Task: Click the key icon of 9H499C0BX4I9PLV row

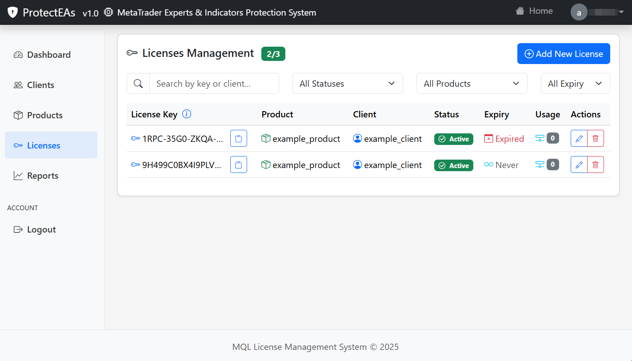Action: click(136, 165)
